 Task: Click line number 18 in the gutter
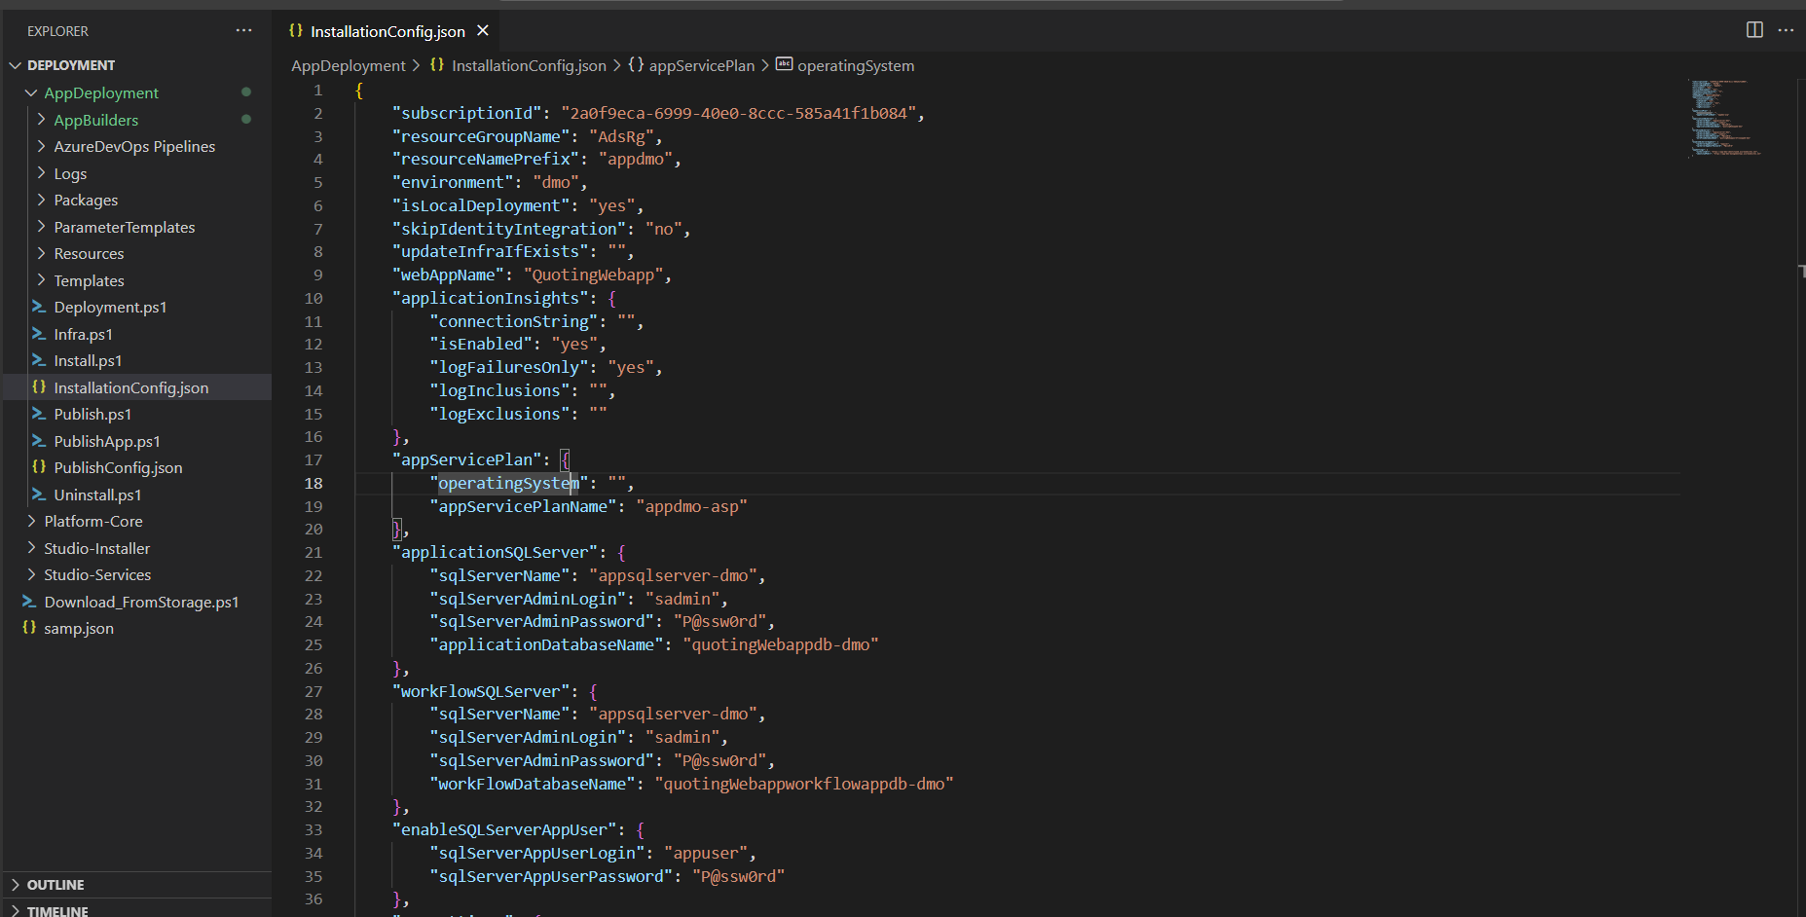coord(313,483)
